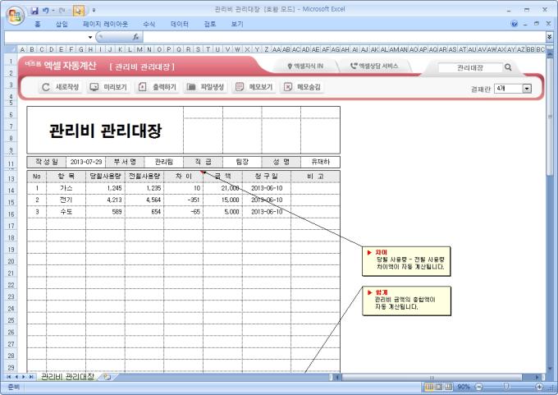The image size is (558, 395).
Task: Click the 관리비 관리대장 title
Action: tap(105, 131)
